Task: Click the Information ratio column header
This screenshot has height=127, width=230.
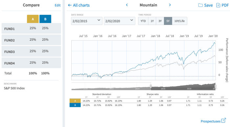Action: pos(205,94)
